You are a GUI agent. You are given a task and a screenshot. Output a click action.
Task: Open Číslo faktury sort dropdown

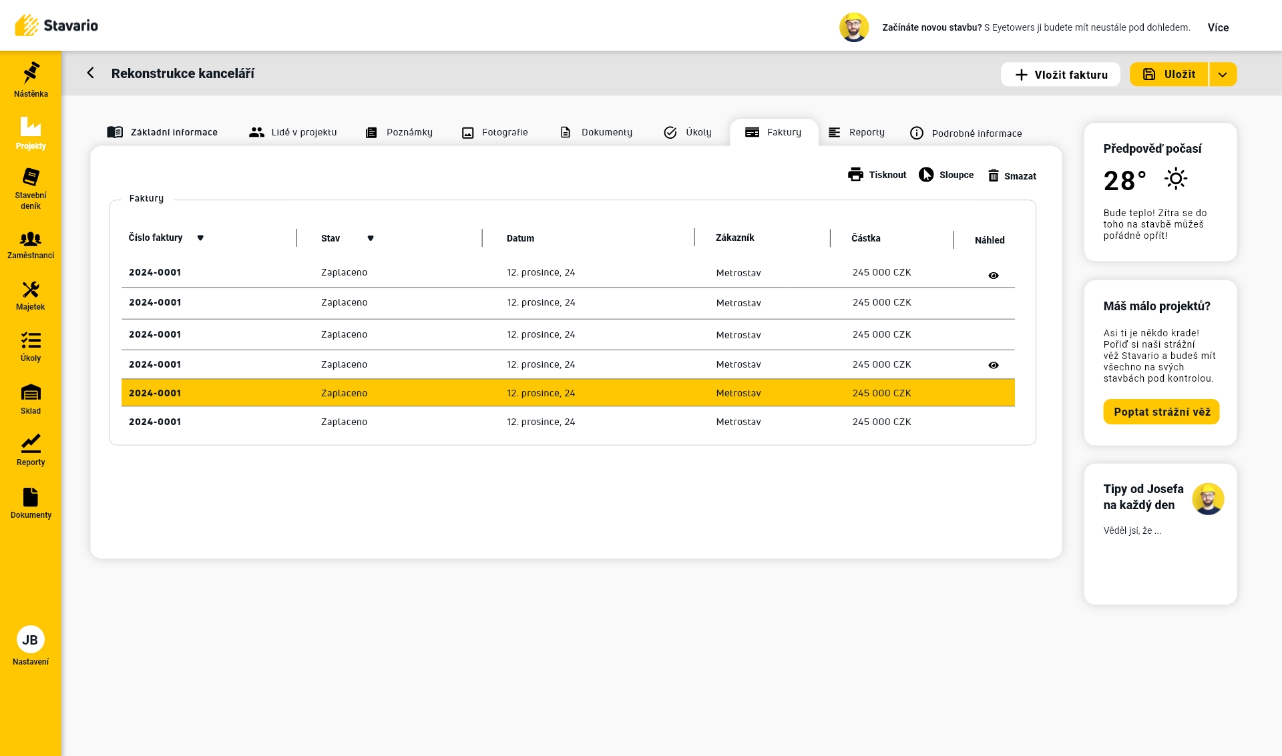pyautogui.click(x=200, y=238)
